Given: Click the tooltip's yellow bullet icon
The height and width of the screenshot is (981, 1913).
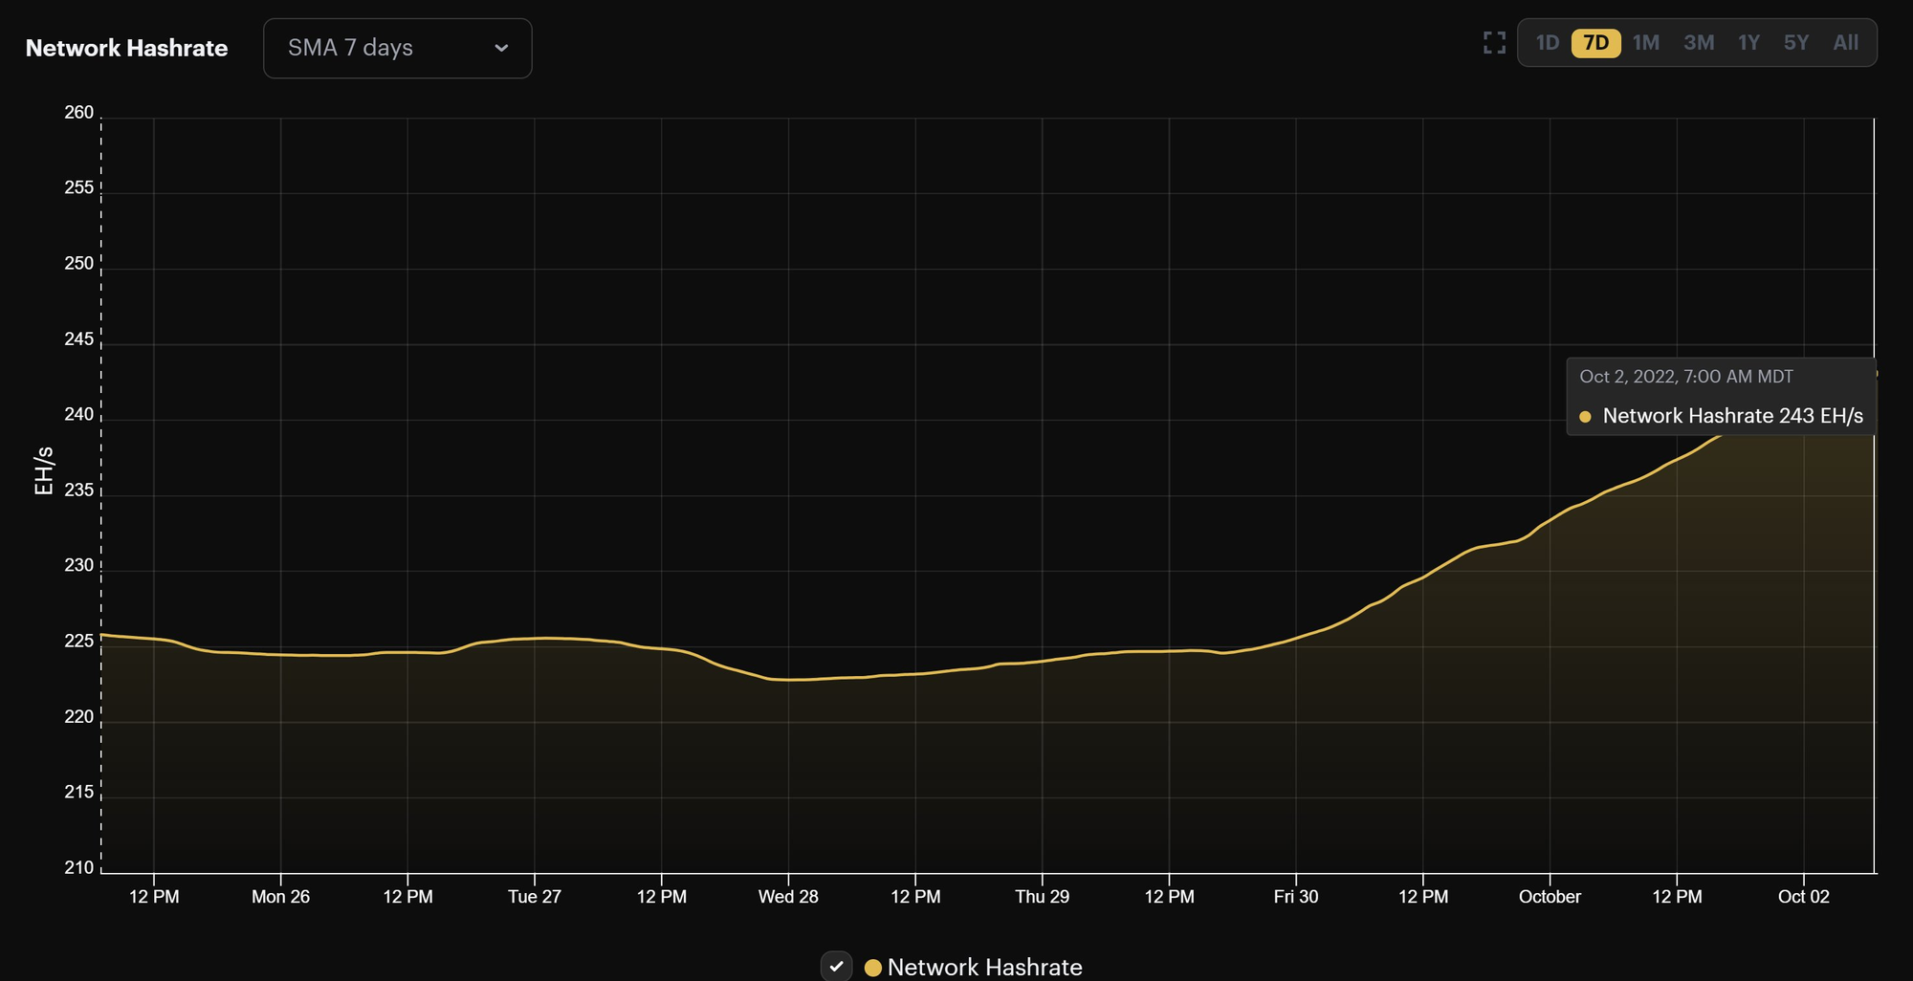Looking at the screenshot, I should click(1586, 416).
